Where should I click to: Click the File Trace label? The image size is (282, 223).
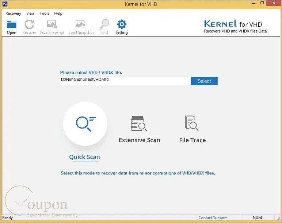point(193,140)
